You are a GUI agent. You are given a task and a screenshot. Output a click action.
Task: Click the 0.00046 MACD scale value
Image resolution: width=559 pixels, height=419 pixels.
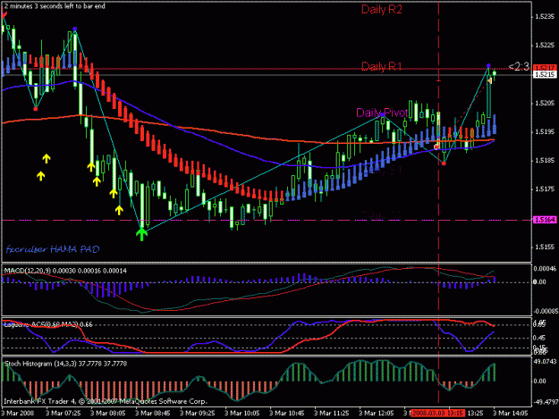545,268
